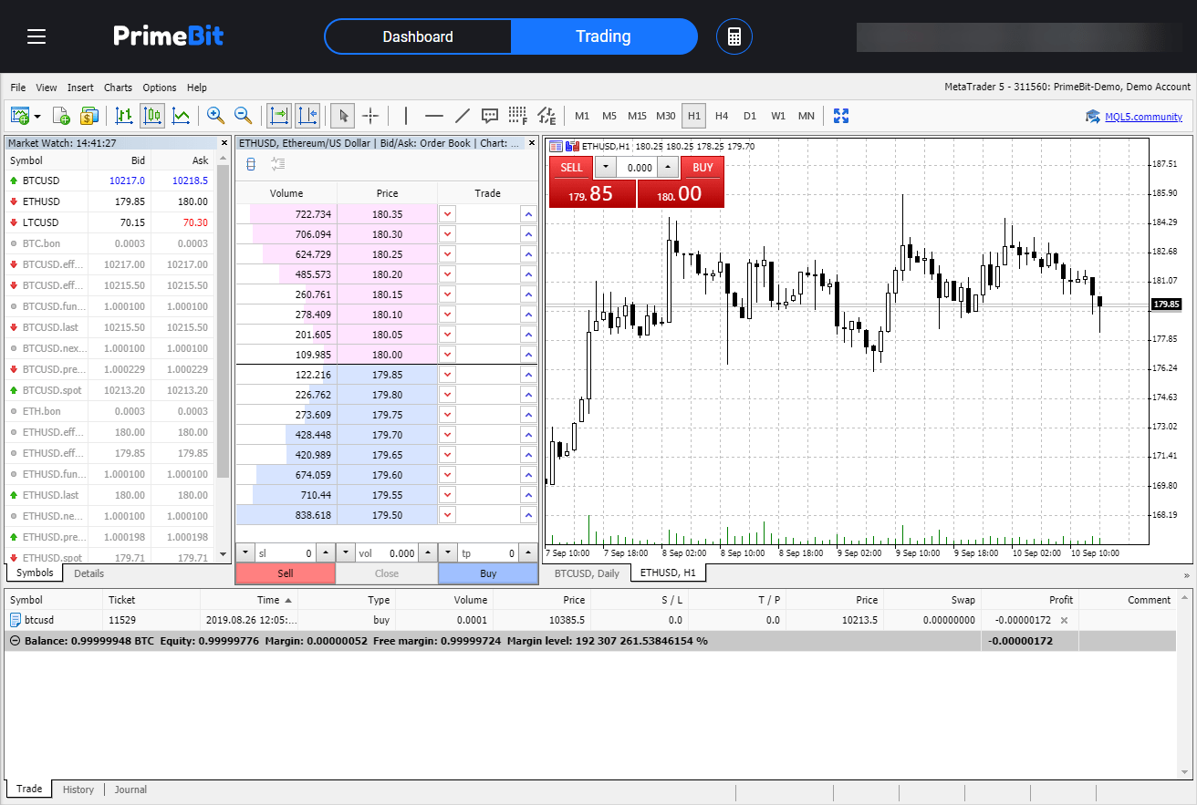Select the crosshair tool
The image size is (1197, 805).
pos(370,116)
